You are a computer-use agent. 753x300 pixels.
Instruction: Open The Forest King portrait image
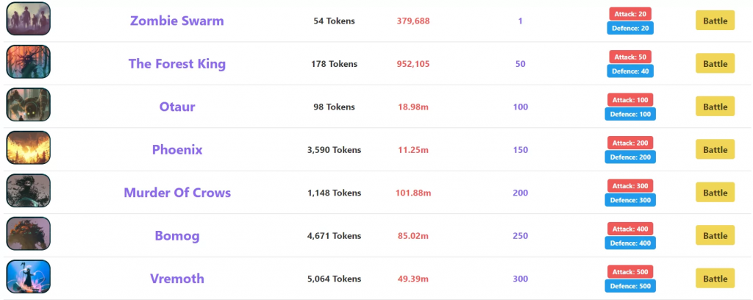(29, 62)
